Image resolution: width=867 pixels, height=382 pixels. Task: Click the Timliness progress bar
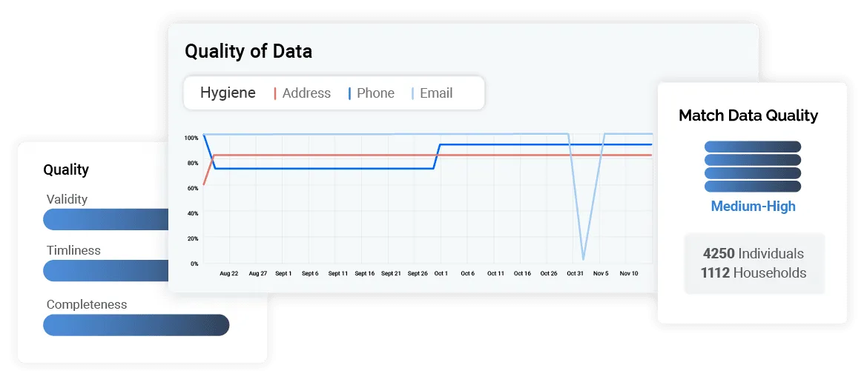point(106,271)
